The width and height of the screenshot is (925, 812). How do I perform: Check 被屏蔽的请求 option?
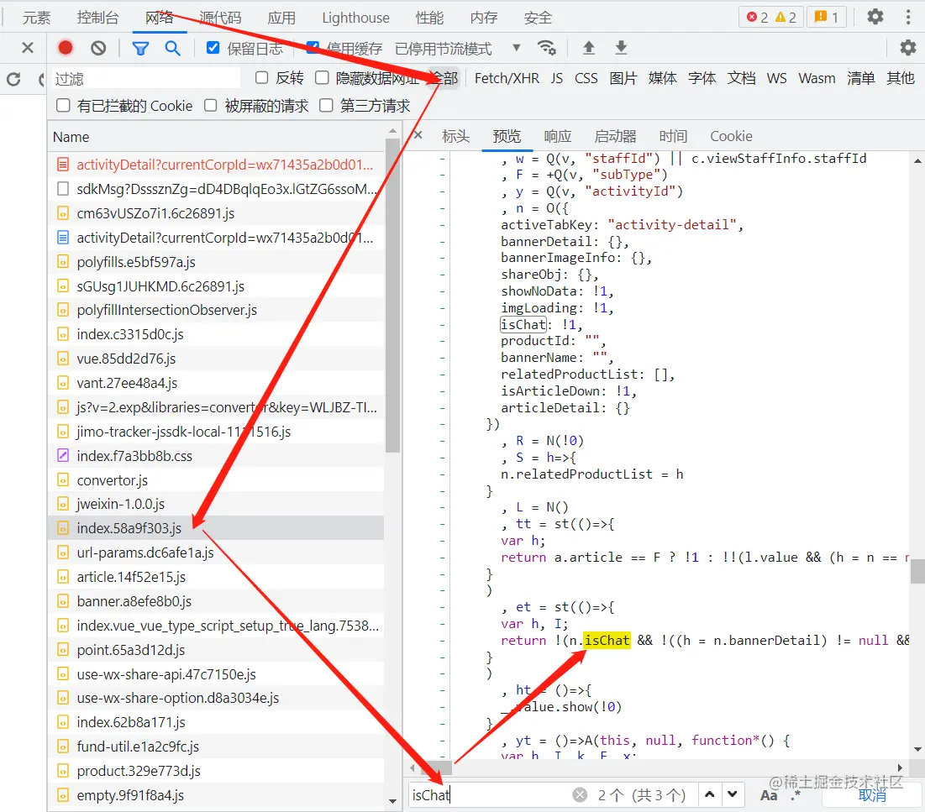pyautogui.click(x=211, y=106)
